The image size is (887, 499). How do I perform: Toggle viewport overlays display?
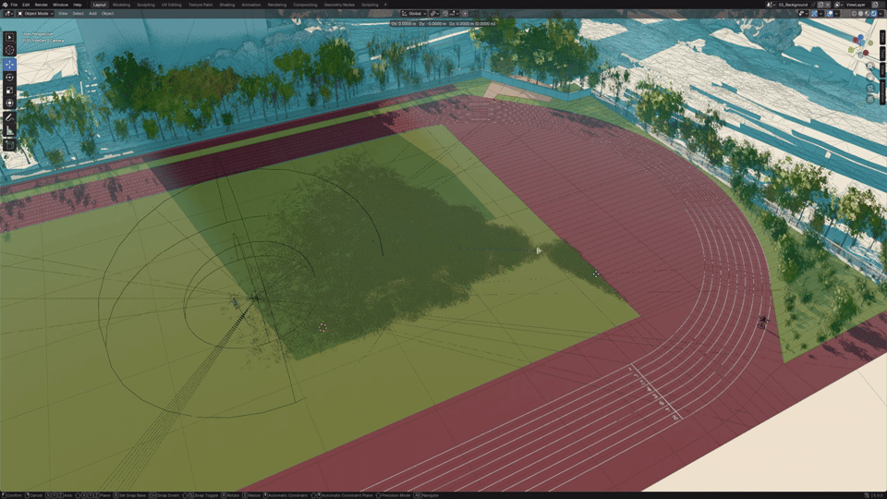pyautogui.click(x=831, y=14)
